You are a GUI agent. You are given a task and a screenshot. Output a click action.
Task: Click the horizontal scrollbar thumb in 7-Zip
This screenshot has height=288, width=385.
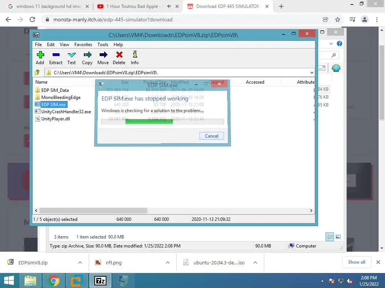point(93,210)
